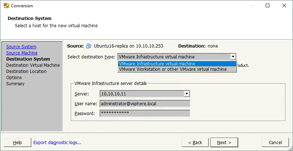Click Destination Location in the sidebar

[26, 72]
